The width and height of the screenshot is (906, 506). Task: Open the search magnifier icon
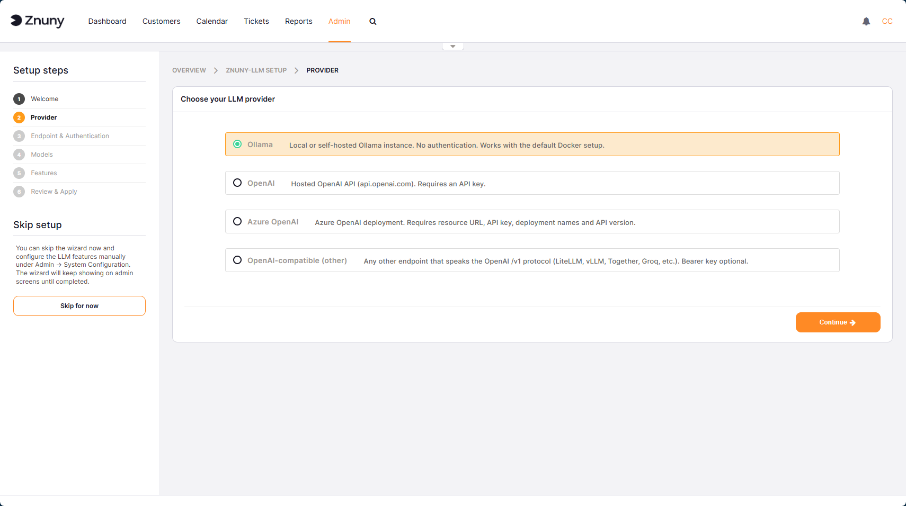373,21
